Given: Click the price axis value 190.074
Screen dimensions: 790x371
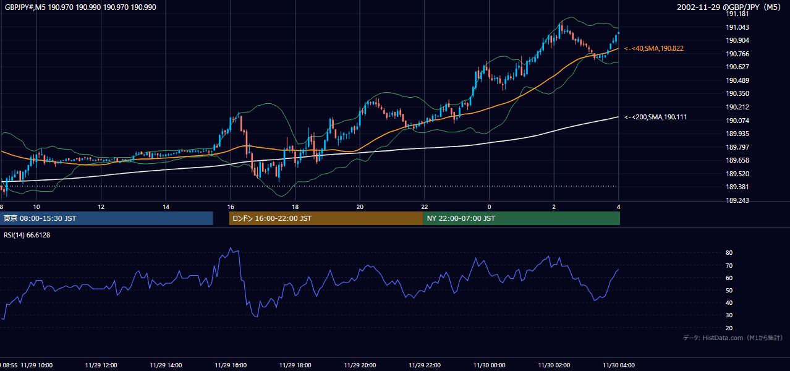Looking at the screenshot, I should (737, 121).
